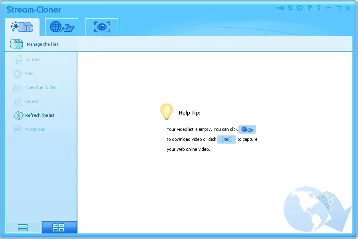Maximize the Stream-Cloner window
This screenshot has height=239, width=358.
pos(338,8)
